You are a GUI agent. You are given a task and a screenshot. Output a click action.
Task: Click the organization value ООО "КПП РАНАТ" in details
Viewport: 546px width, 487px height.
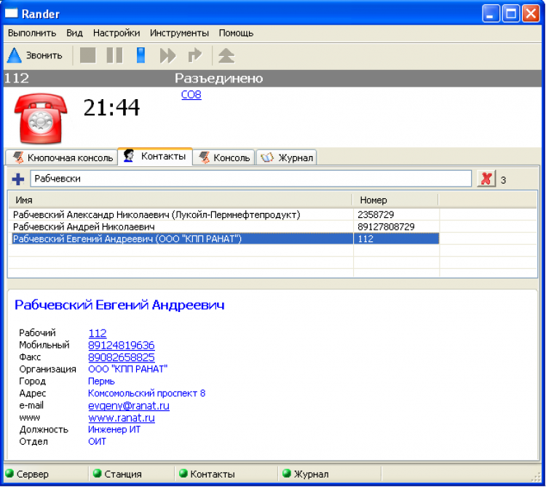pos(128,369)
